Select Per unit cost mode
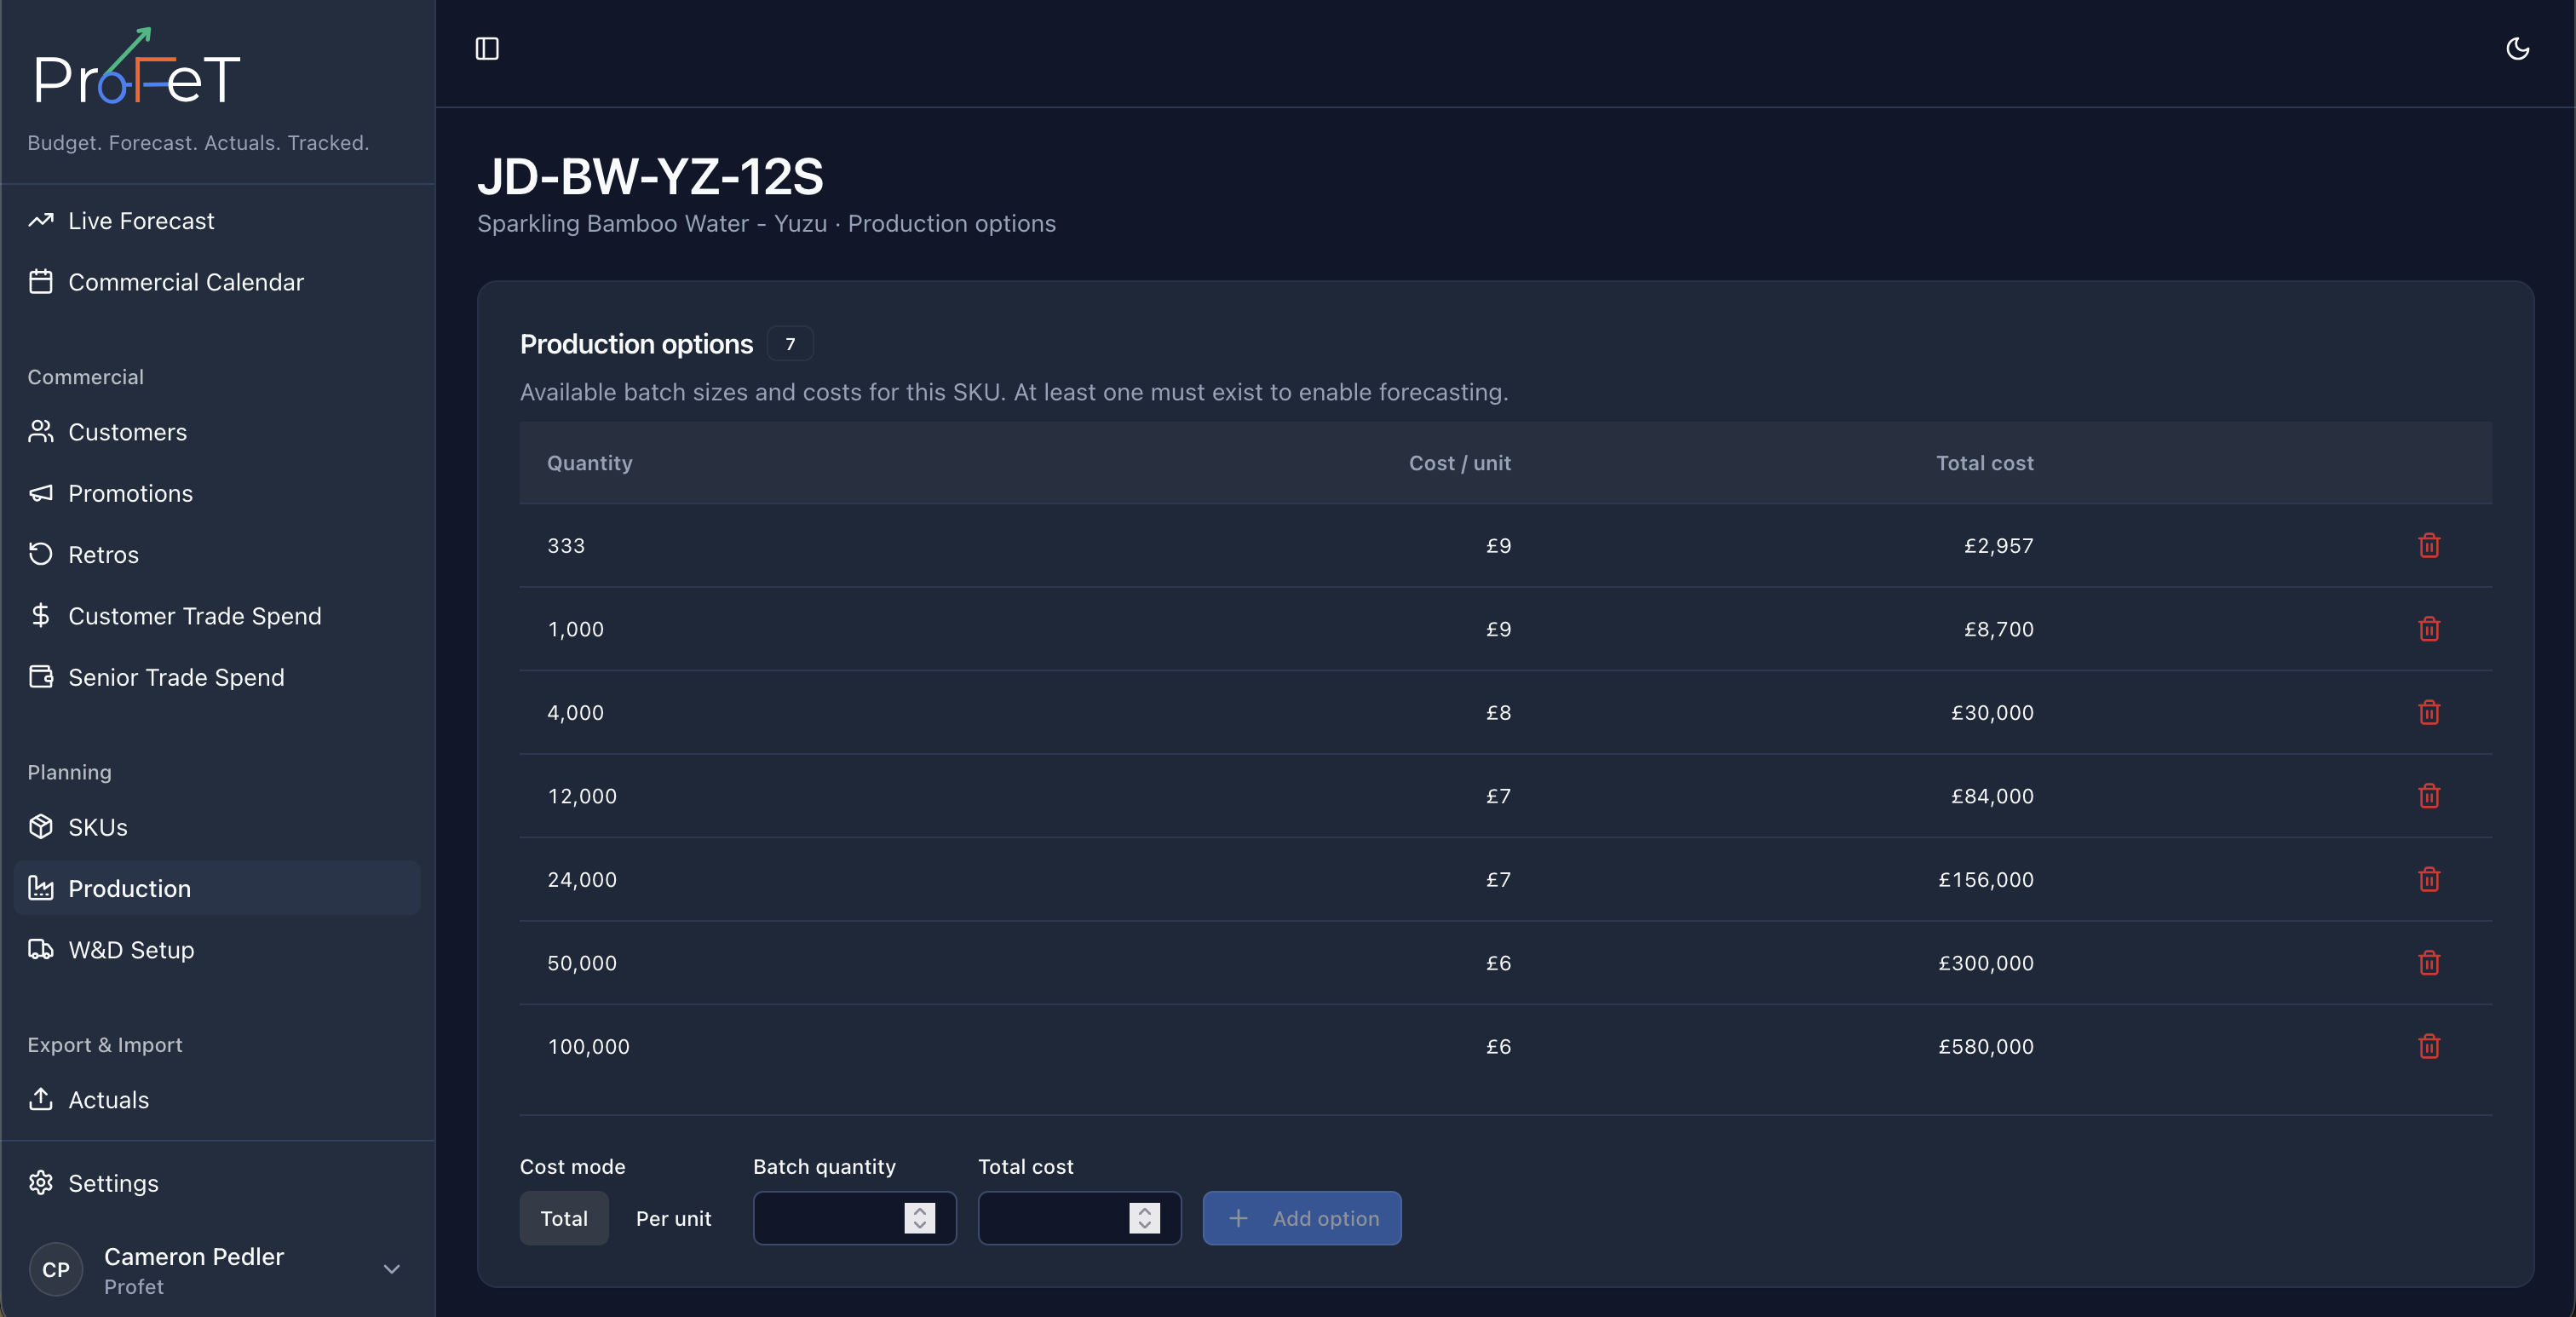 (674, 1218)
